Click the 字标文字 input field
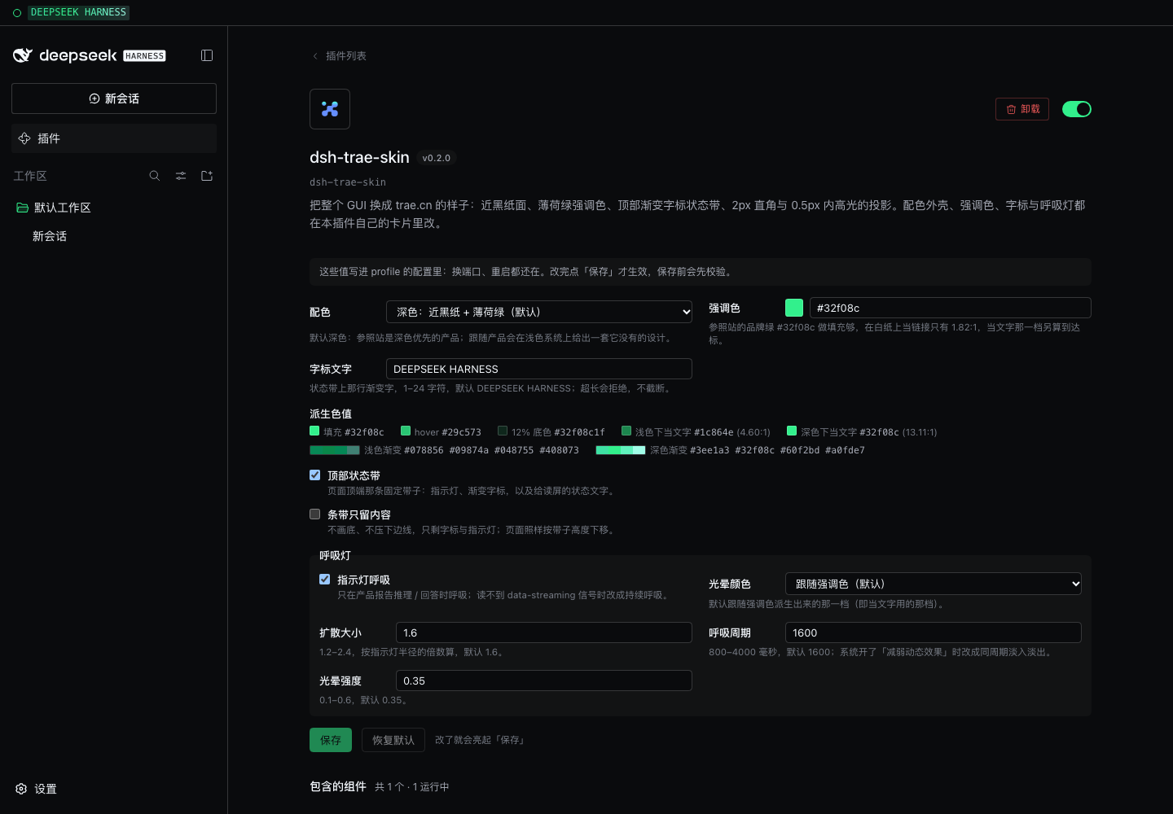 click(x=539, y=369)
